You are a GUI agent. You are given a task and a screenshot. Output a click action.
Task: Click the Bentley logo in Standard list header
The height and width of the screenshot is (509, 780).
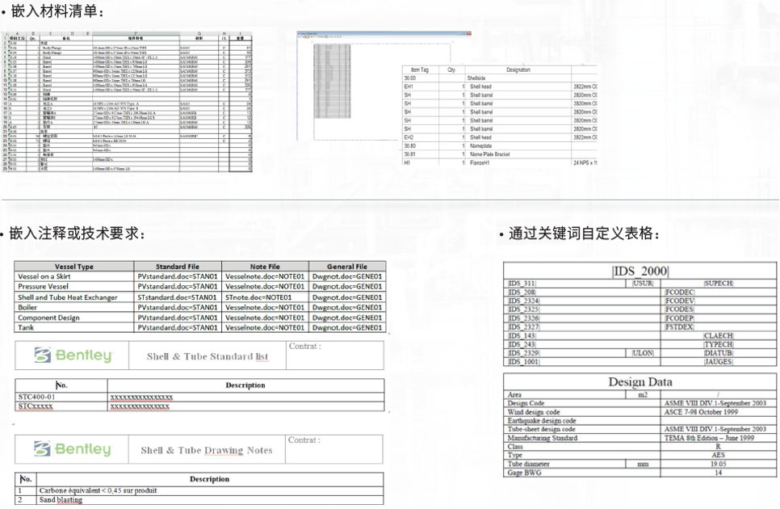coord(73,355)
